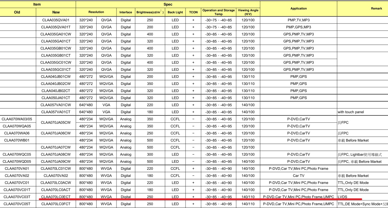Select old model CLAA070WB01 cell
Screen dimensions: 388x208
[17, 140]
